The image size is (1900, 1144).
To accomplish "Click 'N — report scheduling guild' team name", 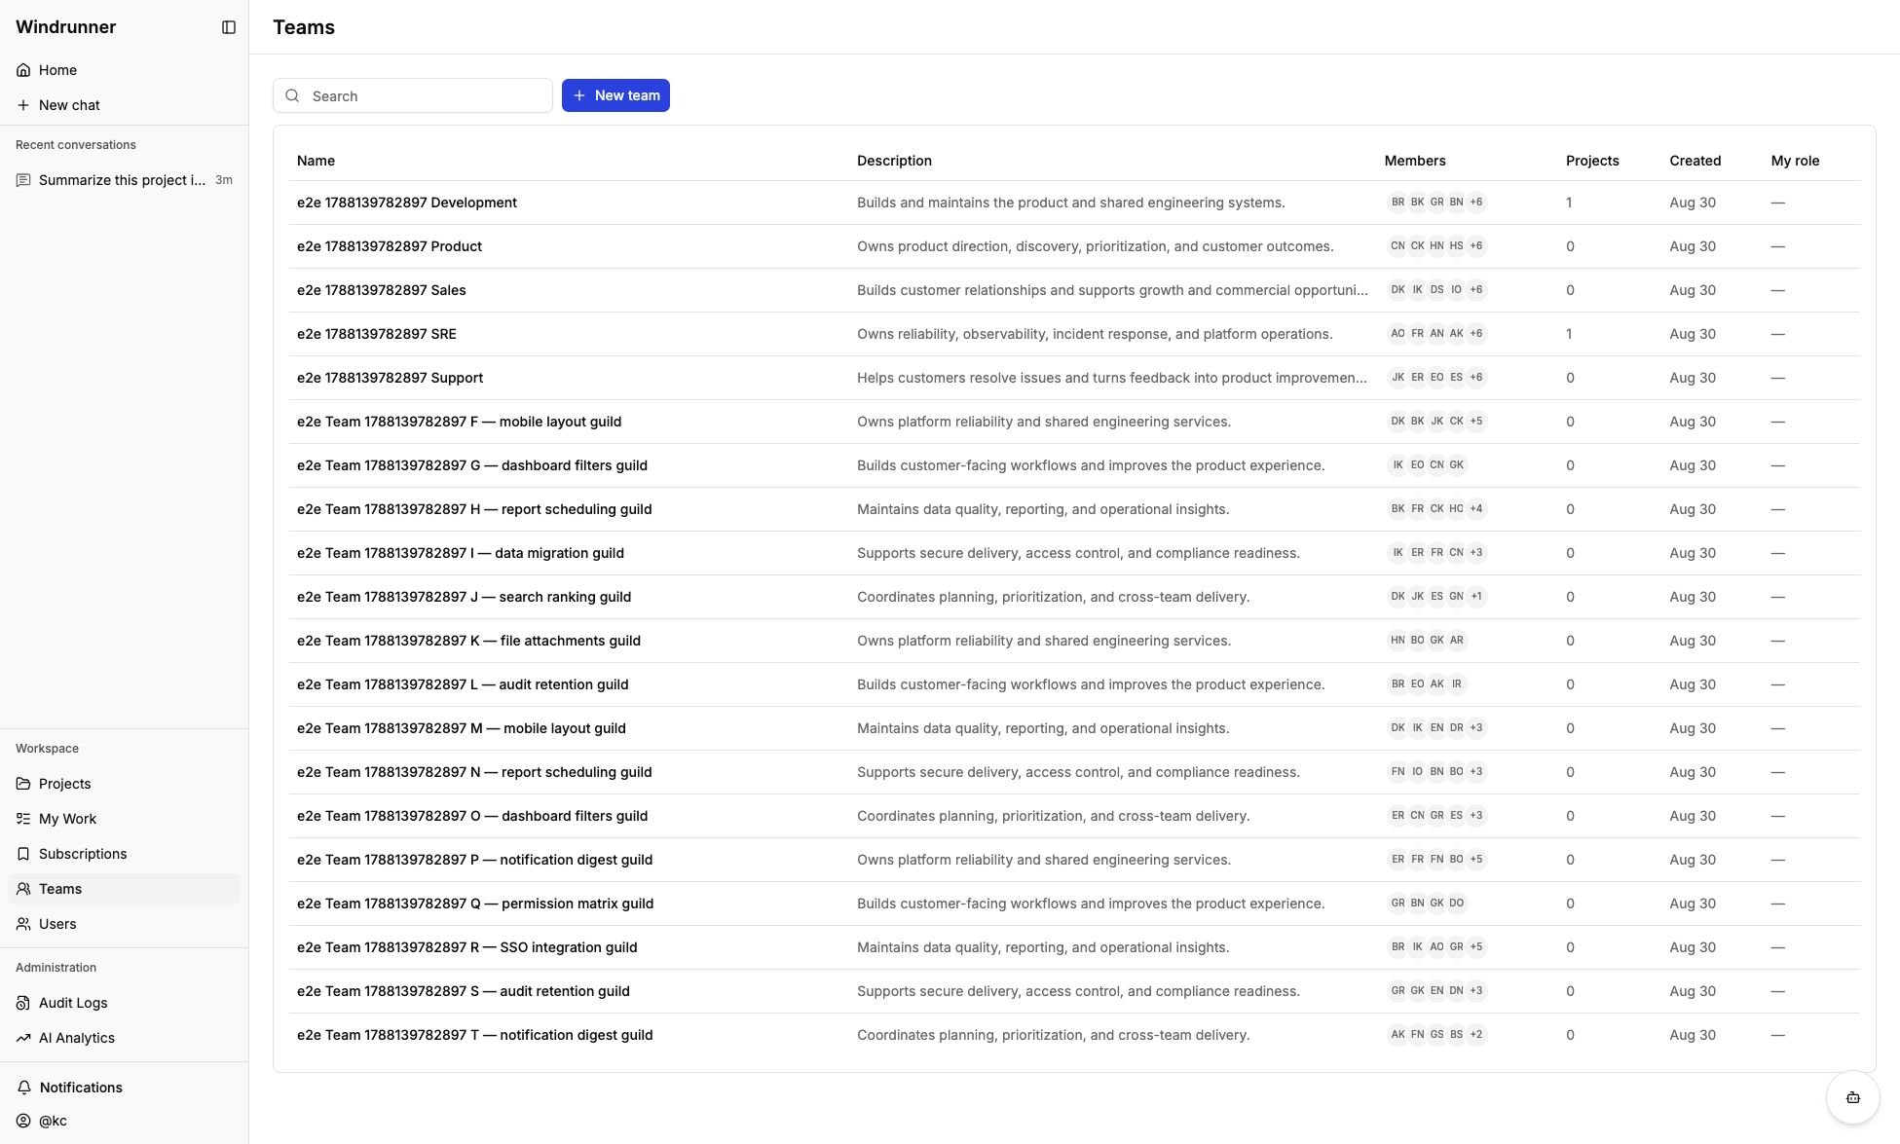I will [474, 772].
